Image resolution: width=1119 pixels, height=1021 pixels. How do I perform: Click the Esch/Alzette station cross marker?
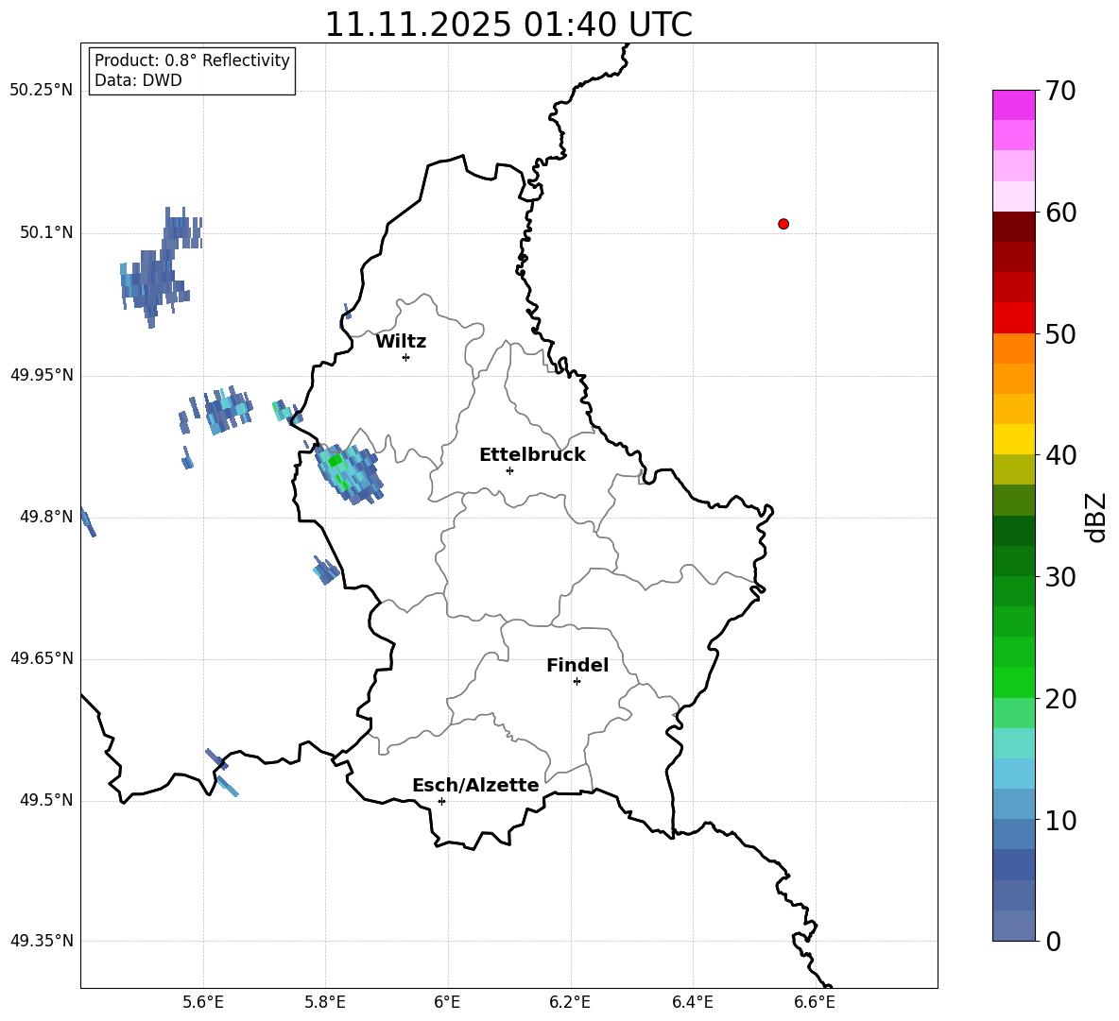pos(441,801)
